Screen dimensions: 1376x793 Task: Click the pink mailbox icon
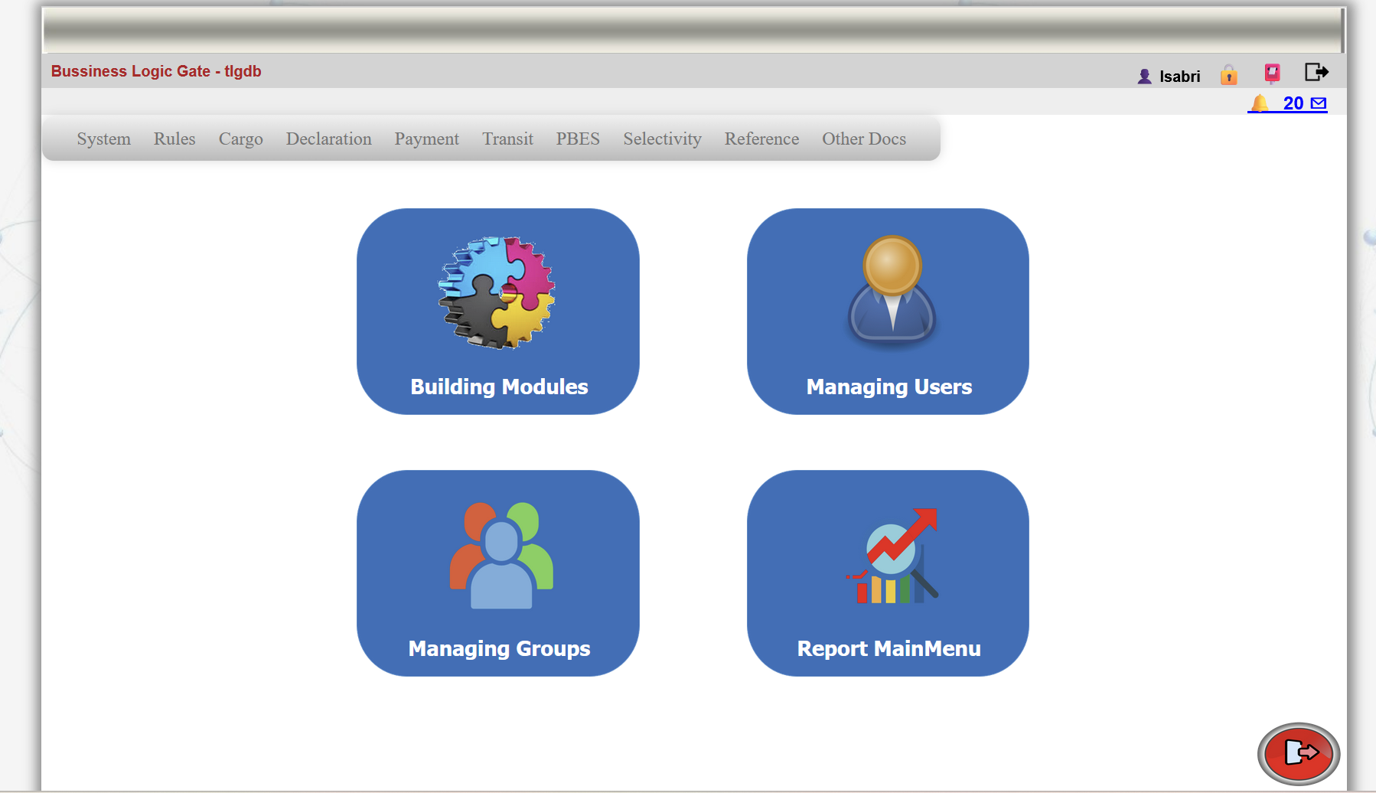coord(1272,73)
